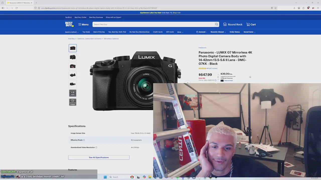
Task: Expand Recently Viewed dropdown
Action: pyautogui.click(x=218, y=32)
